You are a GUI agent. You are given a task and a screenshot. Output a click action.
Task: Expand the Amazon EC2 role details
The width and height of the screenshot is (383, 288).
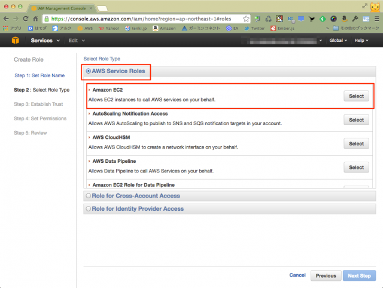(x=89, y=90)
